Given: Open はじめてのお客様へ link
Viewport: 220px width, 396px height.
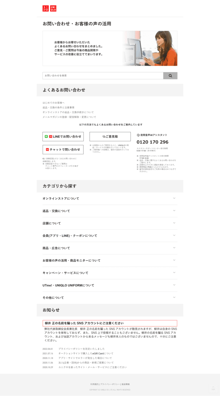Looking at the screenshot, I should [53, 103].
